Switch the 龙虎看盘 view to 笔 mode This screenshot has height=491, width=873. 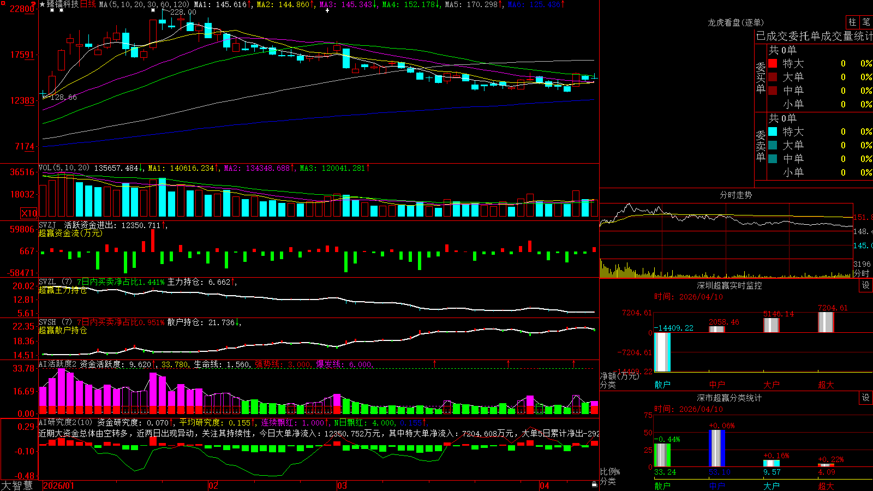point(866,22)
